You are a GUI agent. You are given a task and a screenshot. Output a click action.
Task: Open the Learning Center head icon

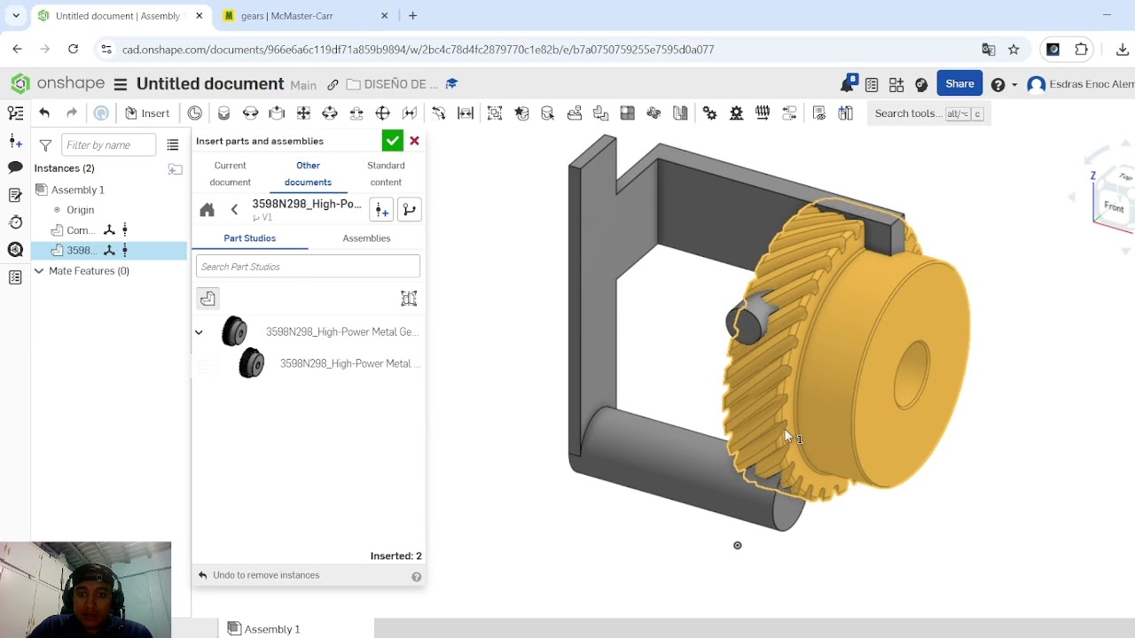(921, 84)
